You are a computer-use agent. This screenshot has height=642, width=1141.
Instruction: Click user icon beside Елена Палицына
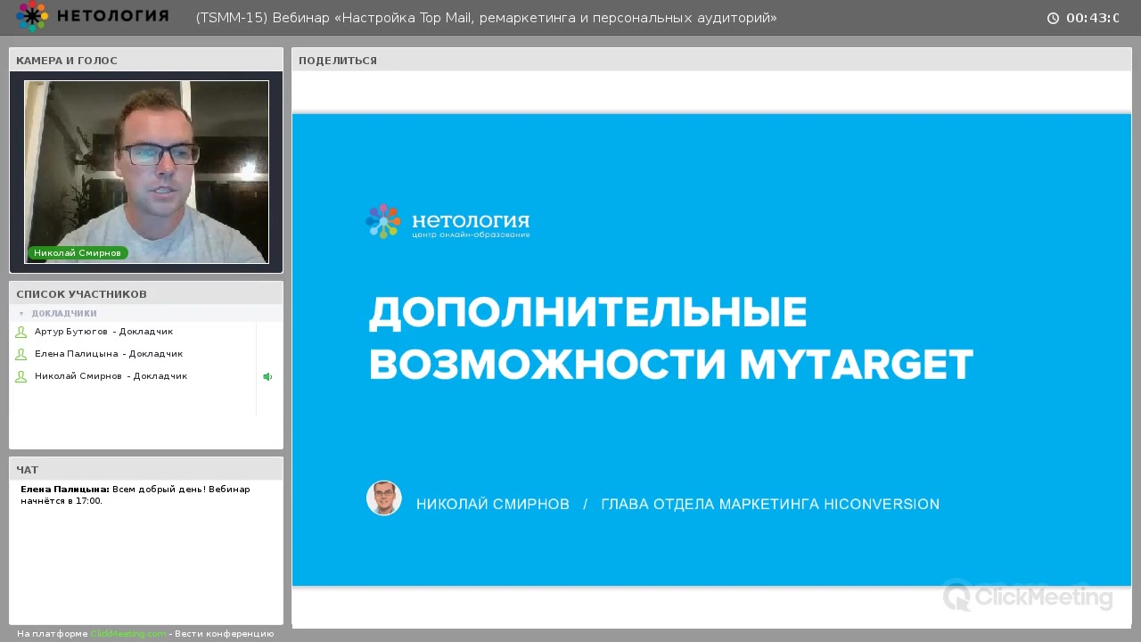[x=21, y=355]
